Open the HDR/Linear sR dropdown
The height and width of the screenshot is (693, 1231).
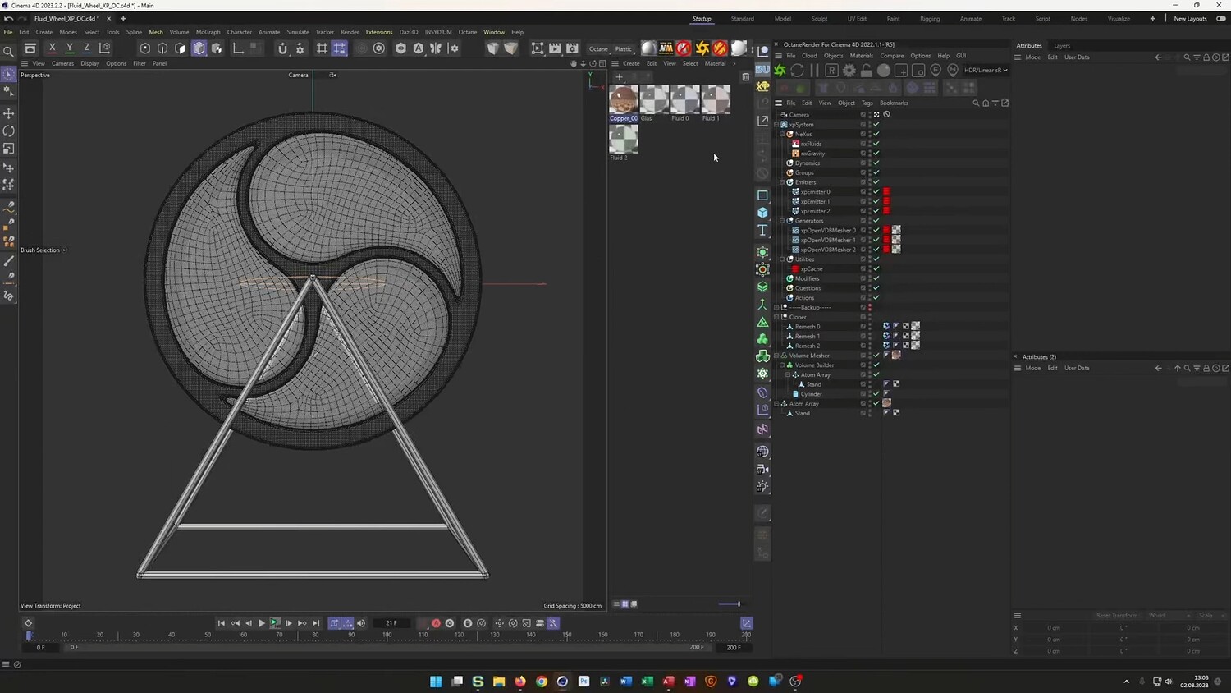pyautogui.click(x=986, y=71)
